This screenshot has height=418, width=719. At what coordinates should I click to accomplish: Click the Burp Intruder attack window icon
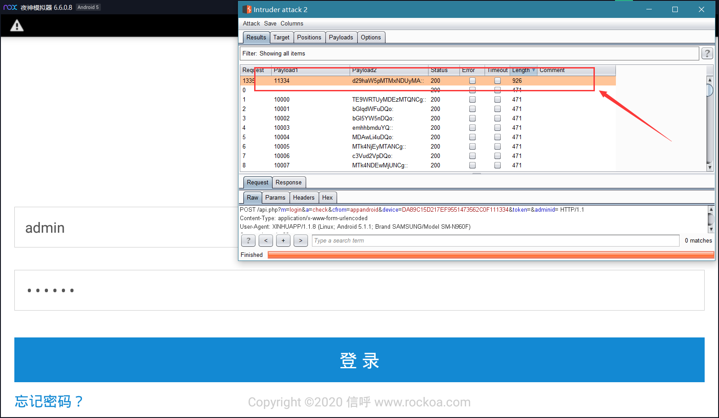(x=247, y=9)
